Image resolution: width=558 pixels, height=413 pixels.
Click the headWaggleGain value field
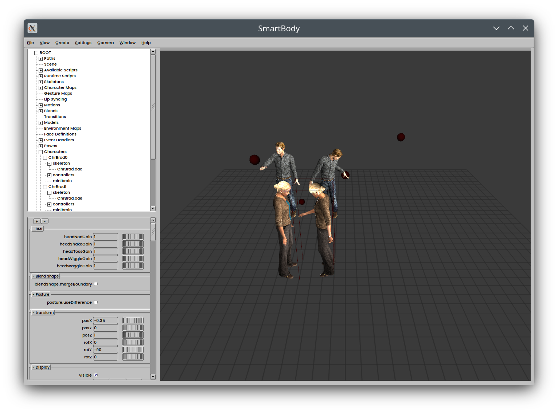pos(105,266)
